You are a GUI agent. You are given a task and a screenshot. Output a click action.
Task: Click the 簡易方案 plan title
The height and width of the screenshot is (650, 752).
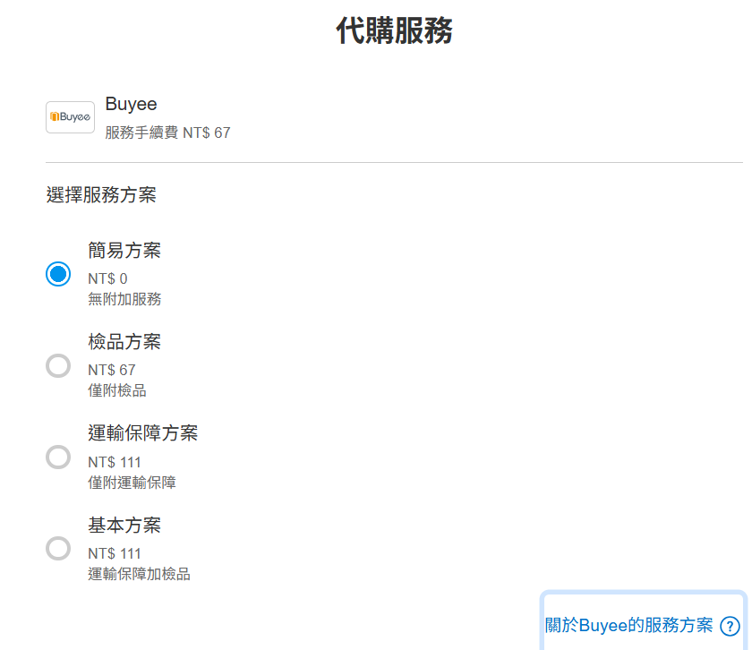point(124,251)
